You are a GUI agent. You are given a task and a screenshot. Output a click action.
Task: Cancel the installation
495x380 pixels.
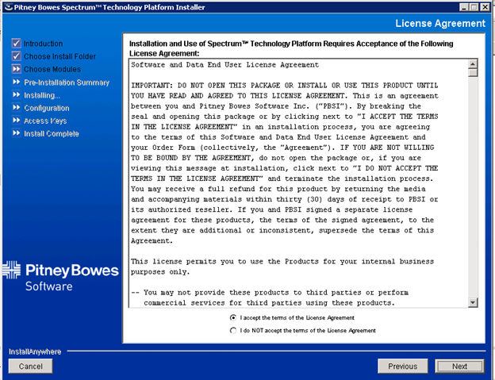click(x=30, y=366)
